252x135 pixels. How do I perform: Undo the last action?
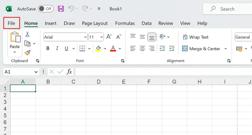pos(71,9)
